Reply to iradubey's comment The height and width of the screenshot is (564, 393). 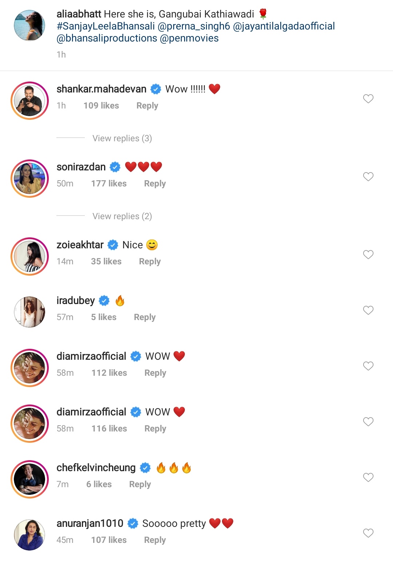(x=144, y=317)
